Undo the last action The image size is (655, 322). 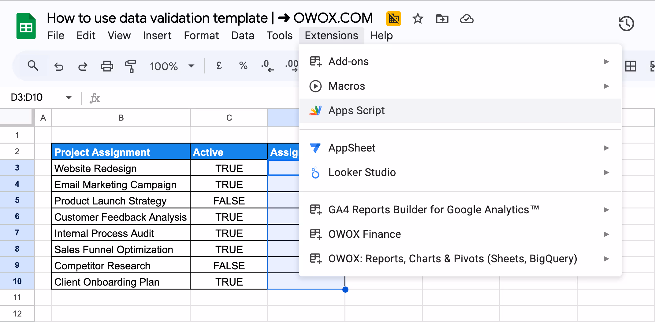(x=59, y=66)
